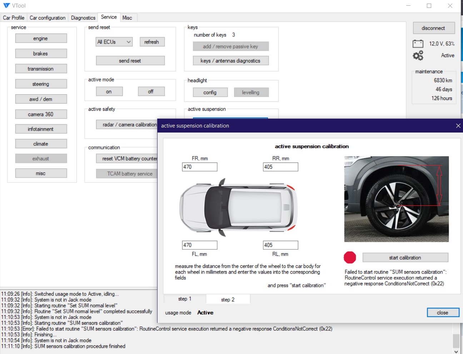Turn active mode on
The height and width of the screenshot is (354, 463).
point(109,92)
